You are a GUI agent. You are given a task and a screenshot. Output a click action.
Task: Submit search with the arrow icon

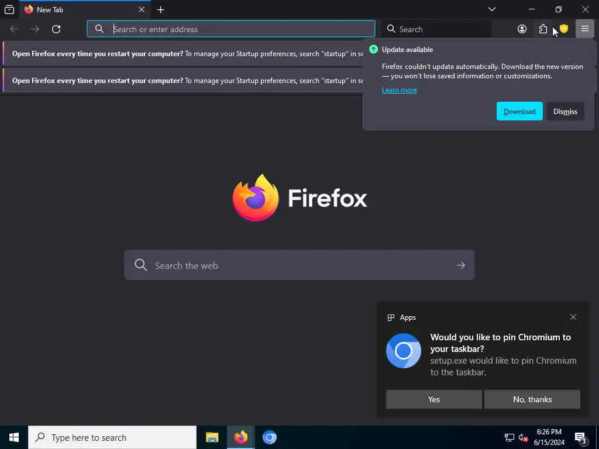pos(461,265)
